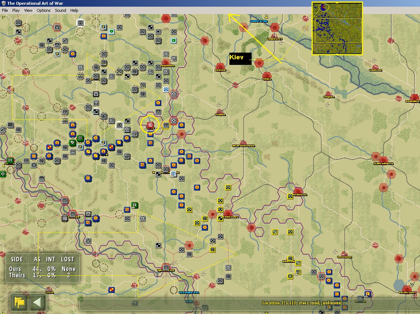This screenshot has width=420, height=314.
Task: Select the light-blue green-dot counter near the top right of the unit cluster
Action: [x=174, y=40]
